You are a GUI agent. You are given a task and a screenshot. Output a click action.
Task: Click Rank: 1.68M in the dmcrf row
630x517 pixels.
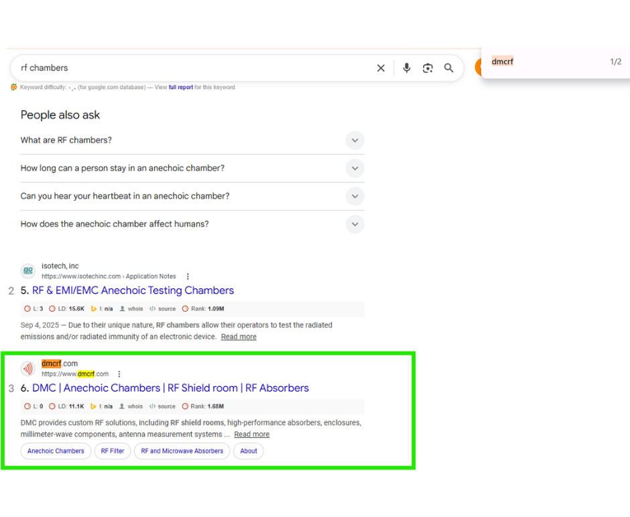203,406
